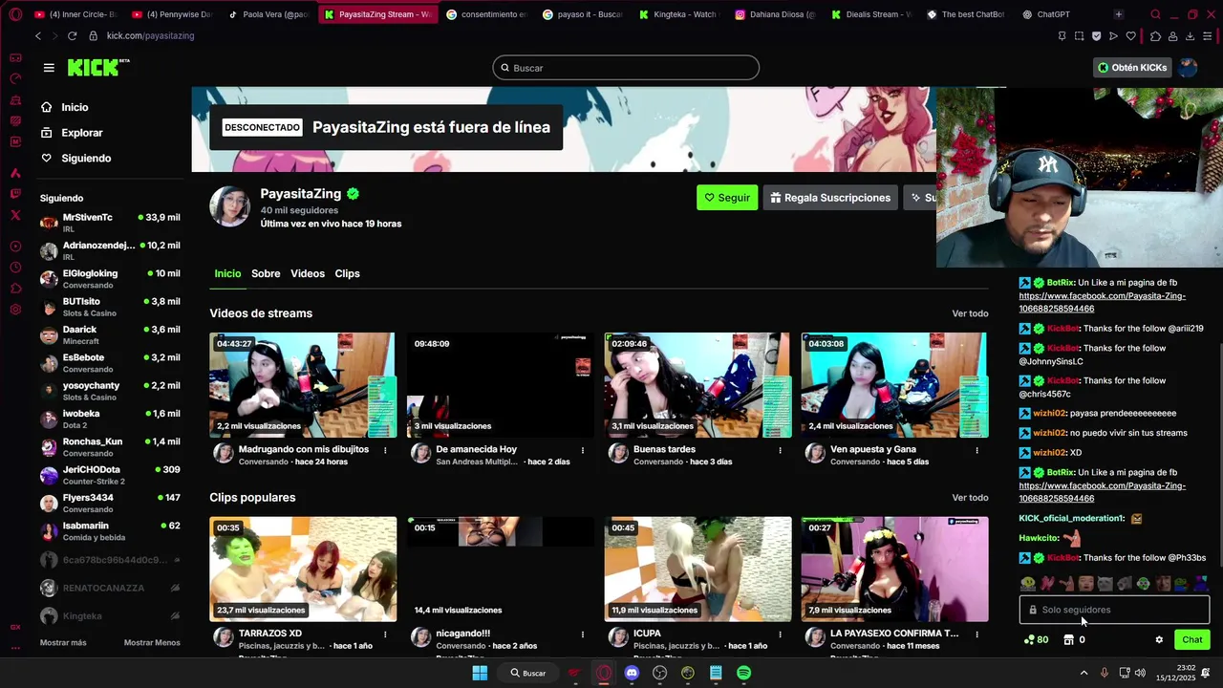Go back to previous page
This screenshot has height=688, width=1223.
(x=38, y=35)
